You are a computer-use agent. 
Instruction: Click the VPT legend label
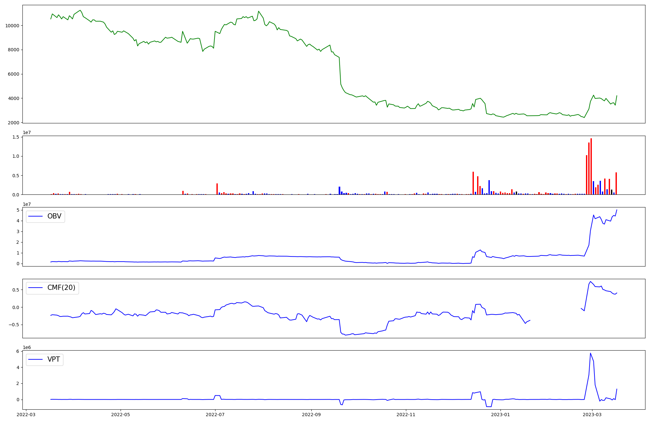coord(54,359)
